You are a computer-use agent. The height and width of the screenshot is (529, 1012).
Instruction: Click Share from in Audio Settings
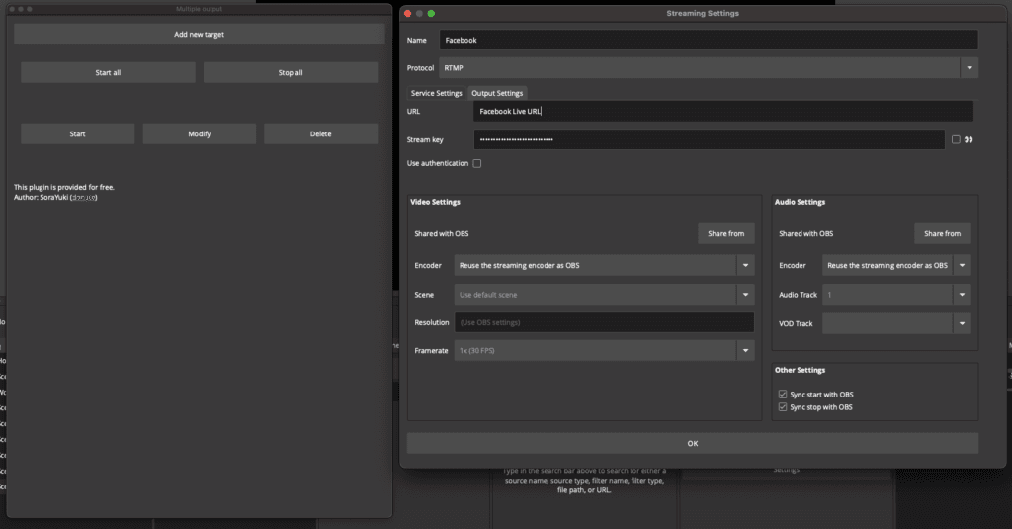pyautogui.click(x=942, y=233)
